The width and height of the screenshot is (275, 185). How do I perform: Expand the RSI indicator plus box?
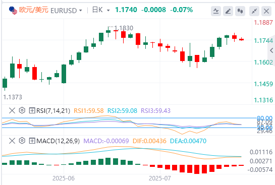32,110
